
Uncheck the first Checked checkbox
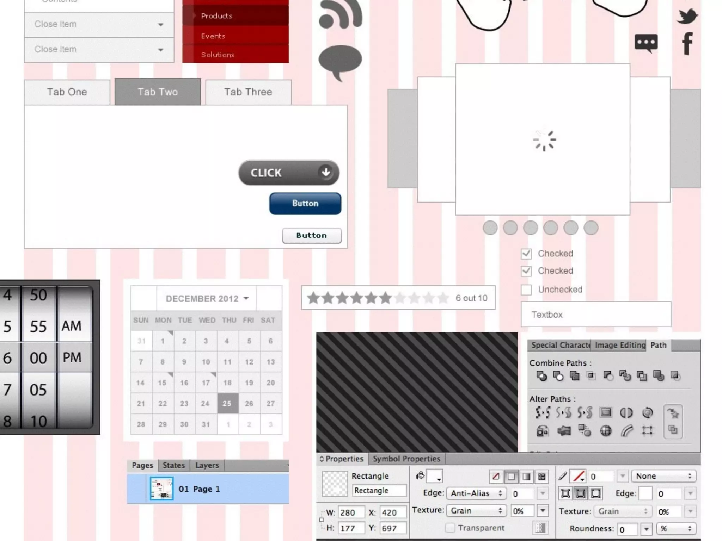tap(526, 254)
